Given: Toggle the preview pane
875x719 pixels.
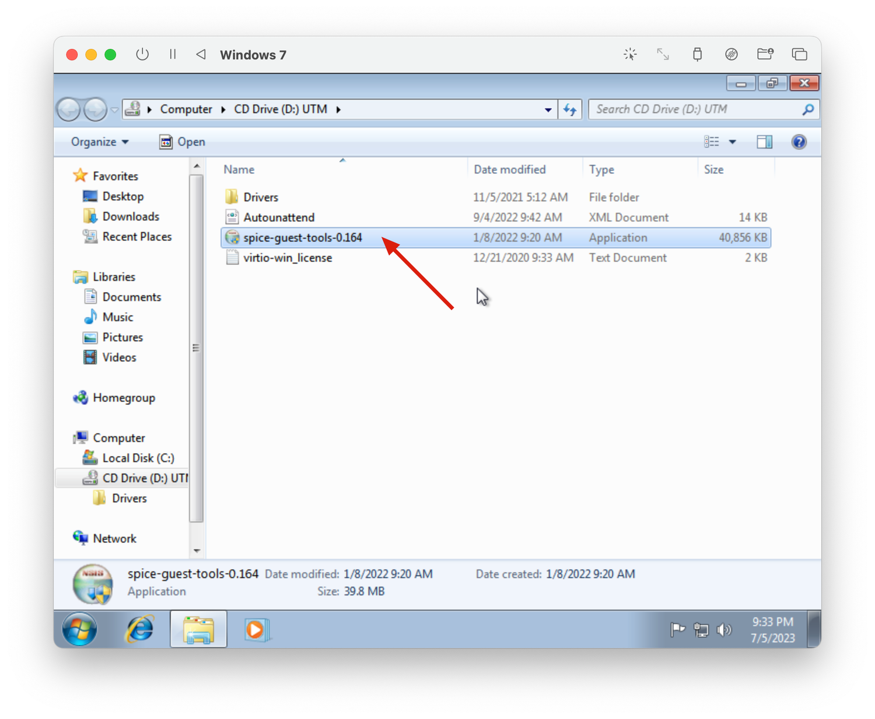Looking at the screenshot, I should coord(764,142).
